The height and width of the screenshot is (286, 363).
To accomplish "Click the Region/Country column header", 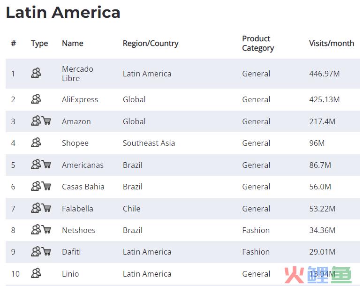I will [151, 43].
